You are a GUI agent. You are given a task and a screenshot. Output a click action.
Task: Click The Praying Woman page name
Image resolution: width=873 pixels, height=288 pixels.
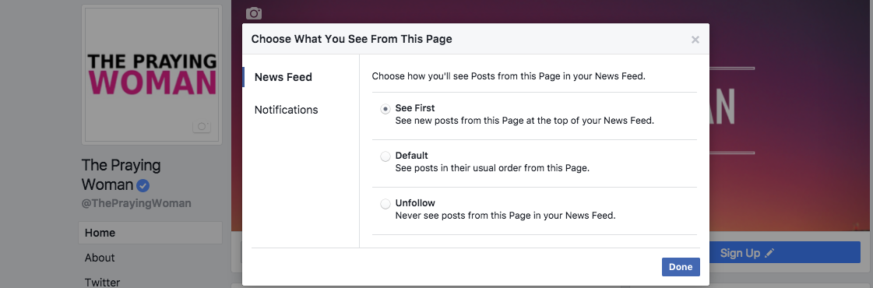121,174
